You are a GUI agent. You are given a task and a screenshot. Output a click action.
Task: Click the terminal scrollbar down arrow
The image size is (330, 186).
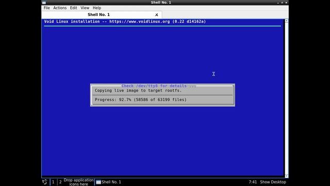coord(287,176)
